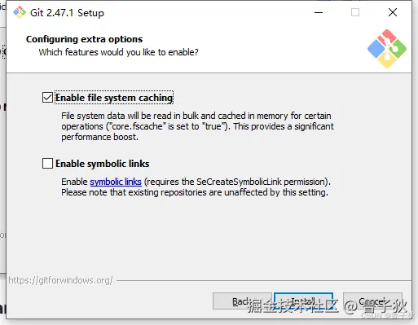The width and height of the screenshot is (418, 325).
Task: Abort setup using the Cancel button
Action: 372,301
